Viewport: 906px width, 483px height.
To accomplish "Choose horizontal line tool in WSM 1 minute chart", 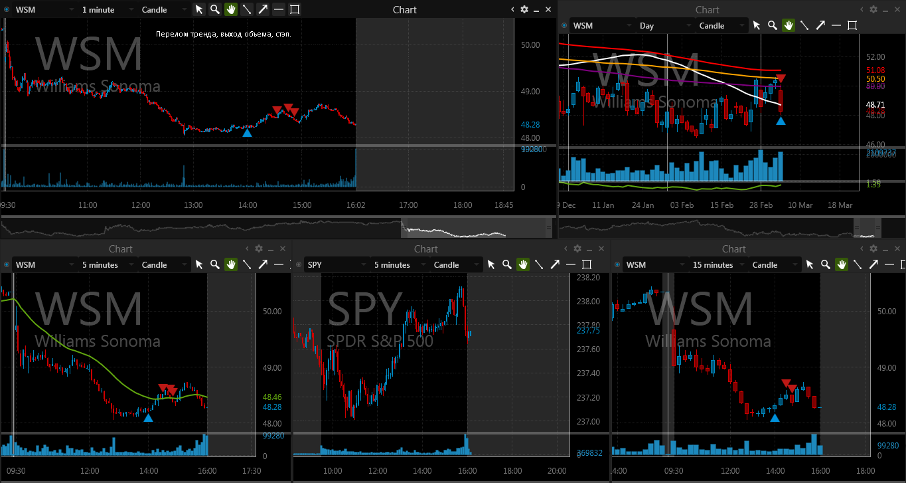I will tap(279, 9).
